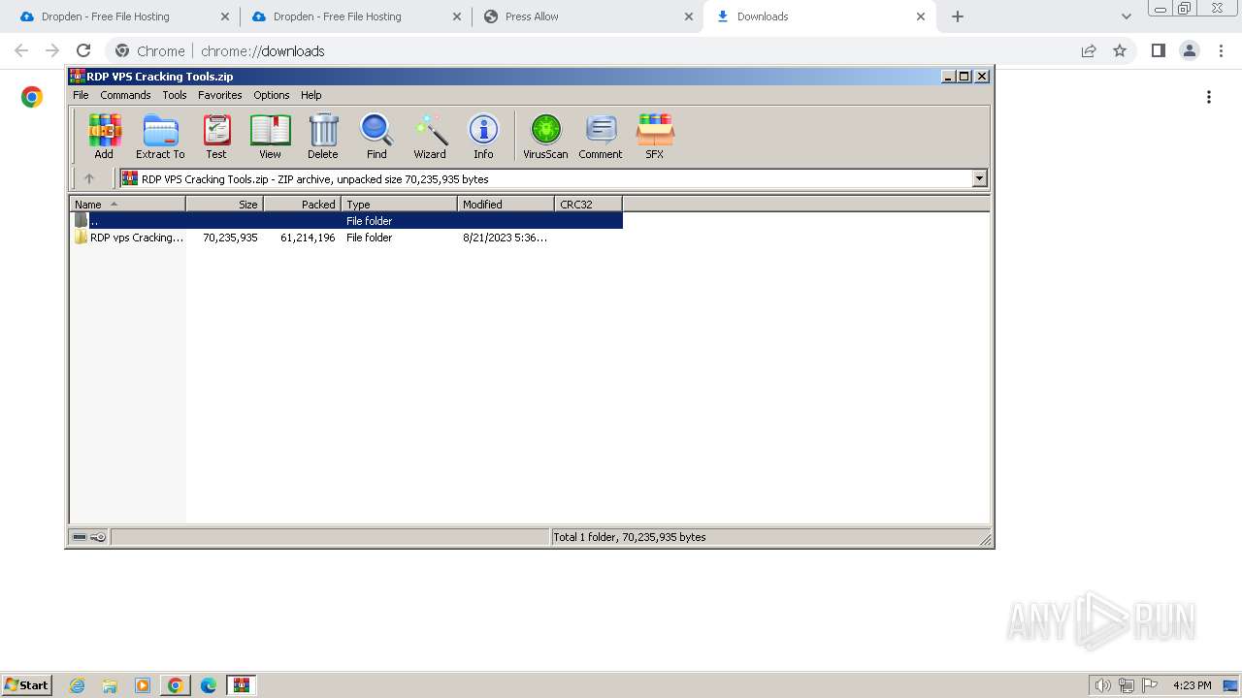Sort by the Packed column header
Screen dimensions: 1242x698
pos(302,204)
